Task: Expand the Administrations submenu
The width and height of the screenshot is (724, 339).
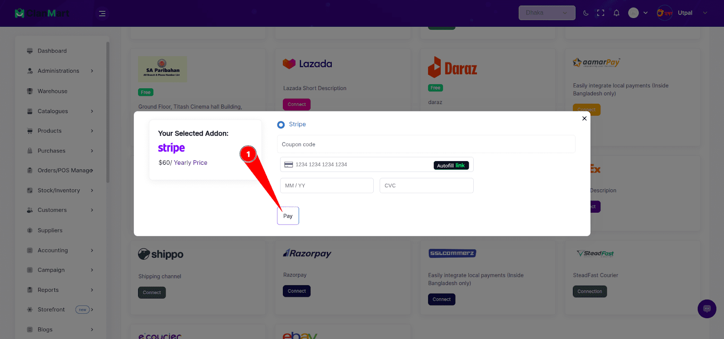Action: (x=92, y=71)
